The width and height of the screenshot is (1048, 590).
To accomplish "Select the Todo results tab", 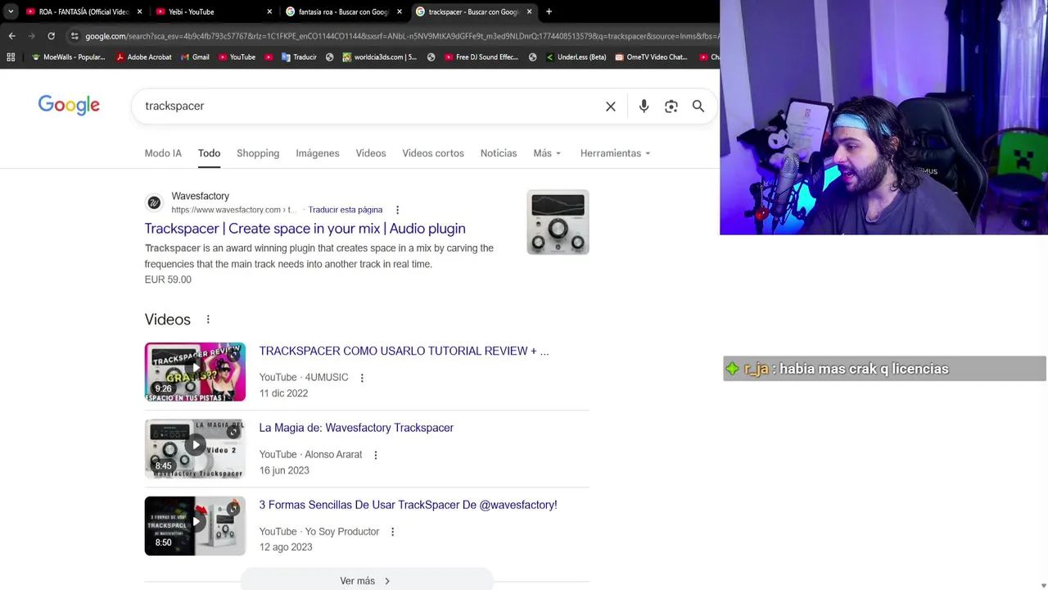I will (209, 153).
